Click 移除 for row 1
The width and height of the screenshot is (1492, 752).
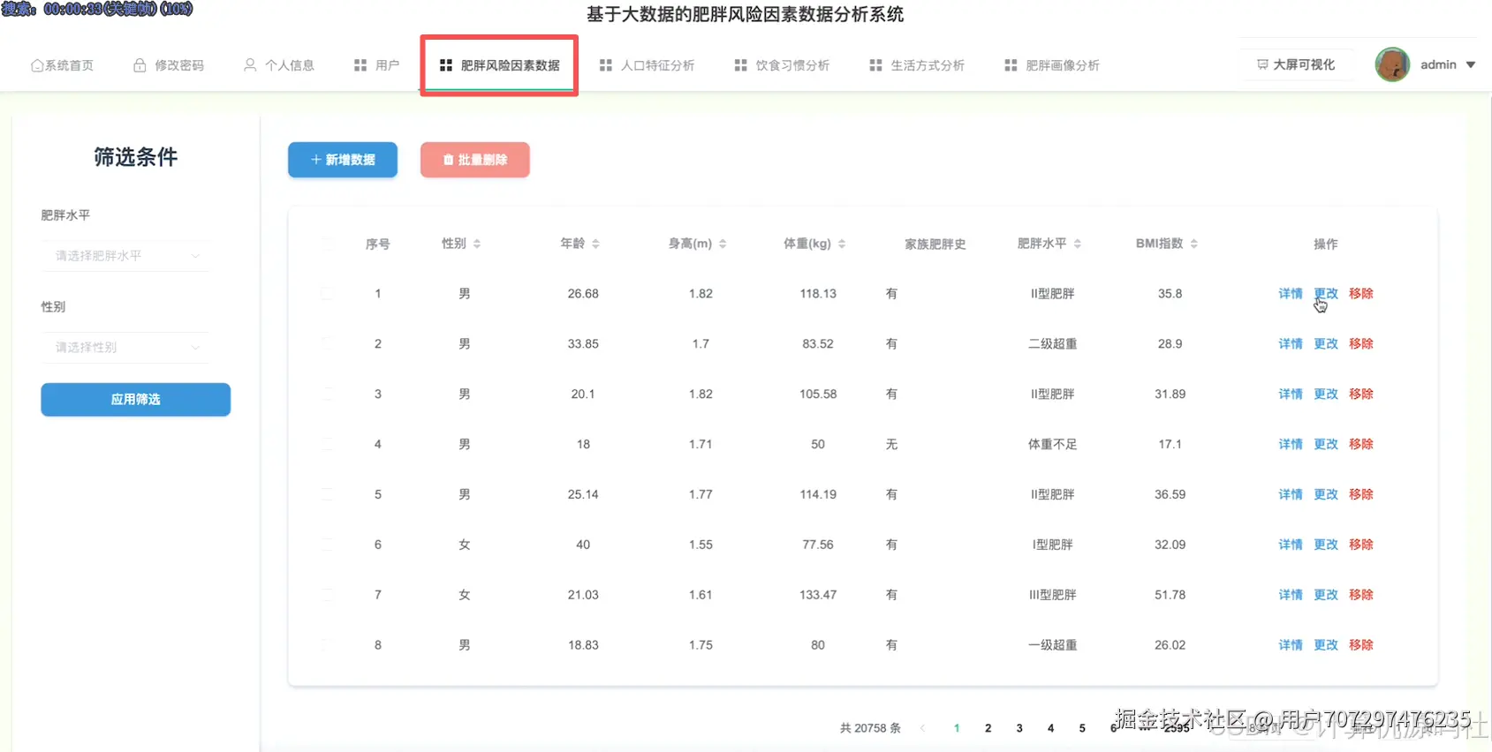click(1361, 294)
